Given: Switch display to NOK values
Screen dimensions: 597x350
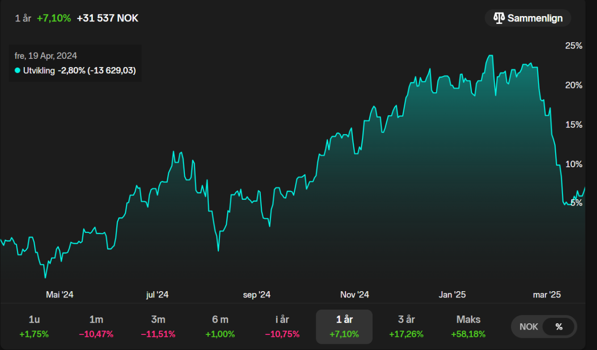Looking at the screenshot, I should [528, 327].
